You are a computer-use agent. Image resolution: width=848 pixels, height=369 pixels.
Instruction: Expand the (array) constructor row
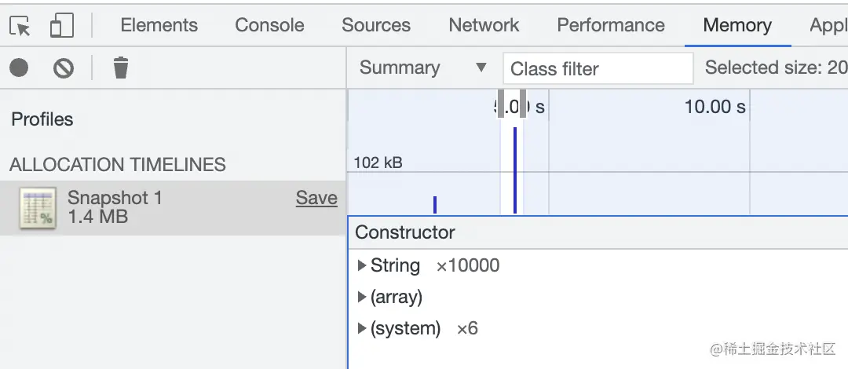tap(362, 297)
